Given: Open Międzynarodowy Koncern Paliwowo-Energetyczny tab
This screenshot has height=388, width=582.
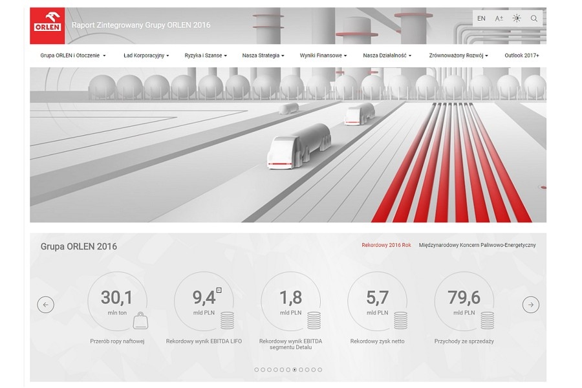Looking at the screenshot, I should (477, 245).
